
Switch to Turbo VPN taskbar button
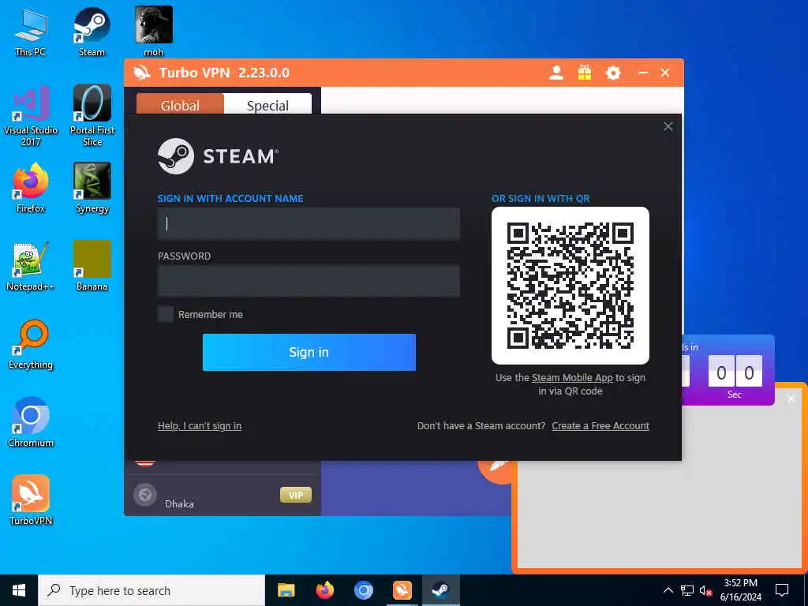coord(402,590)
